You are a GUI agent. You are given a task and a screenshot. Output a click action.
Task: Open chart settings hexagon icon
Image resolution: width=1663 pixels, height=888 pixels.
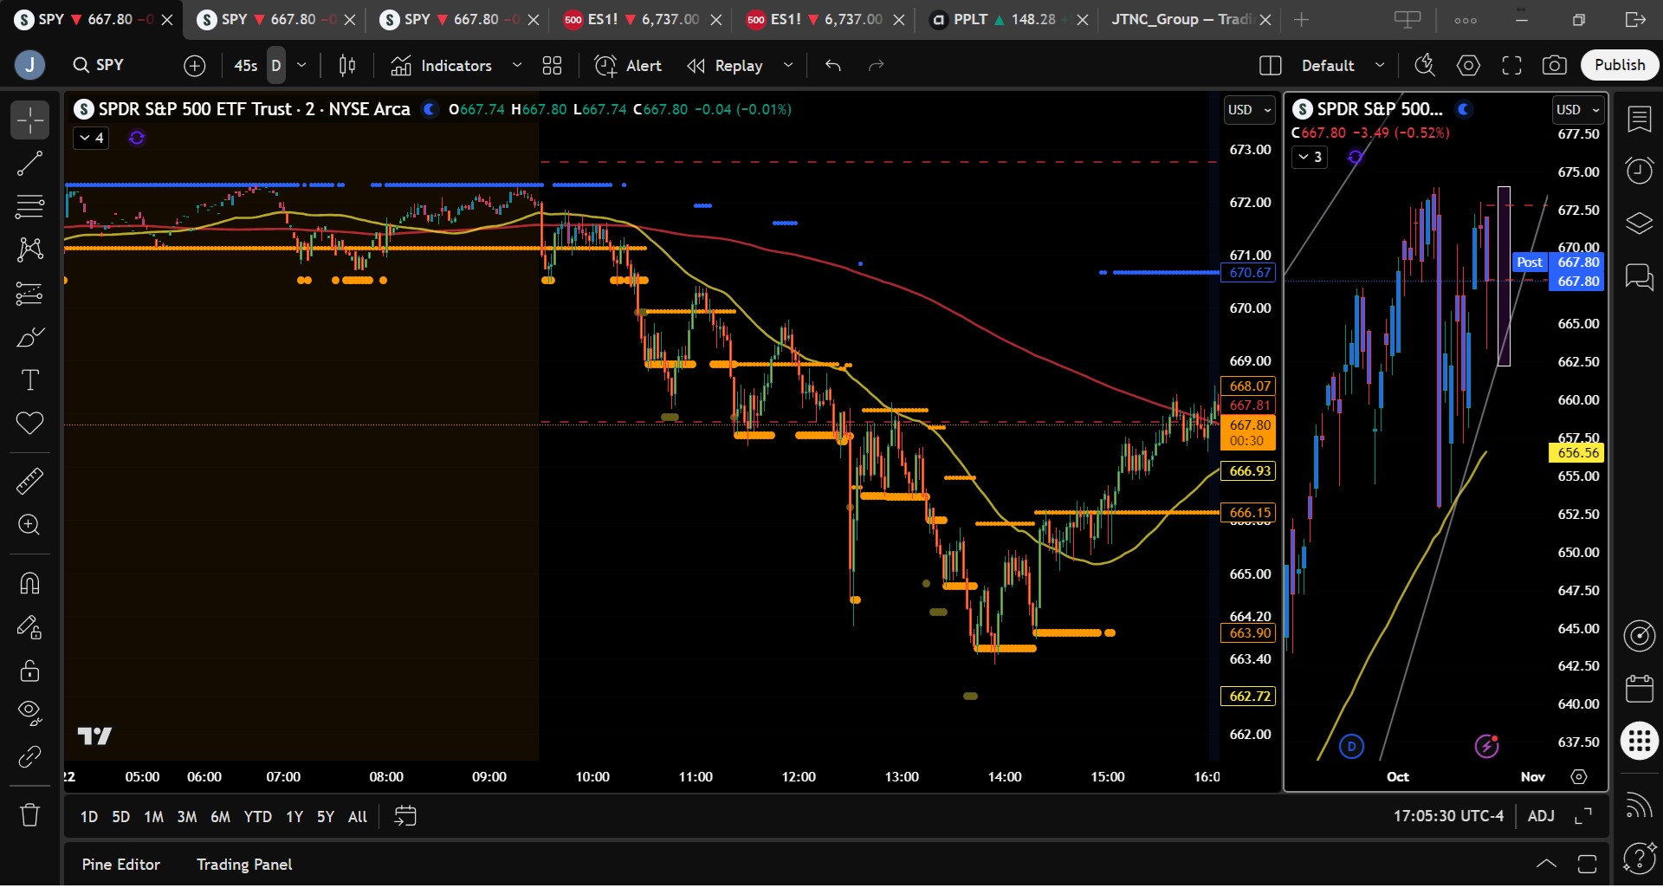[1468, 65]
